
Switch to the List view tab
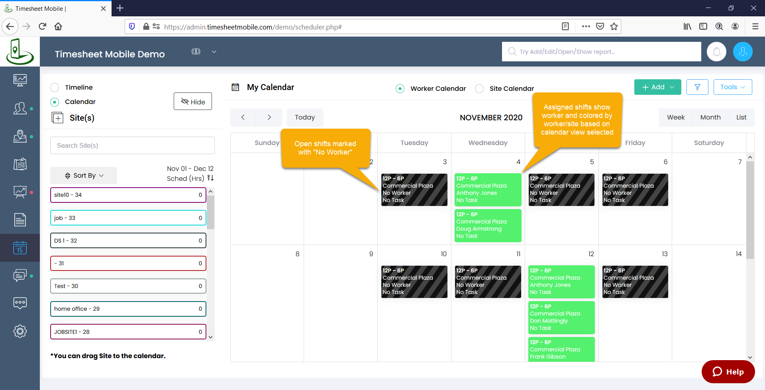[x=741, y=118]
